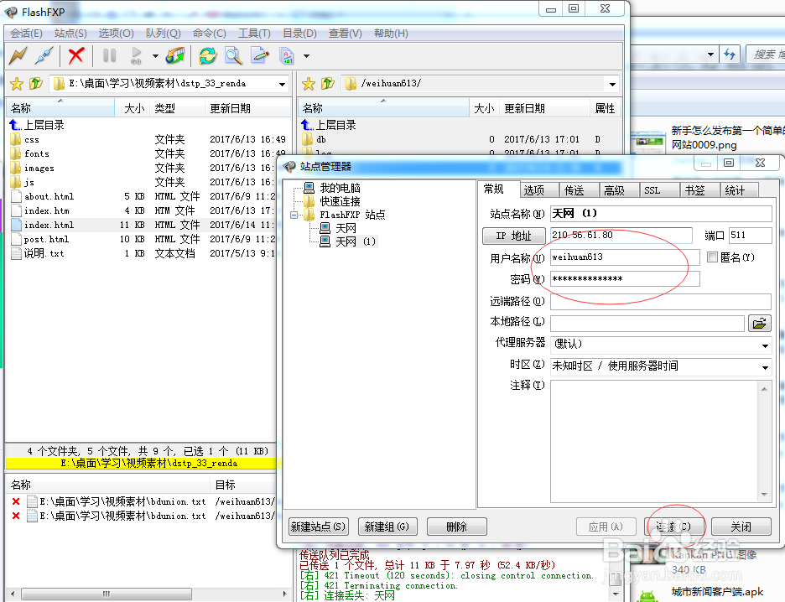This screenshot has height=602, width=785.
Task: Select index.html in local file list
Action: point(49,226)
